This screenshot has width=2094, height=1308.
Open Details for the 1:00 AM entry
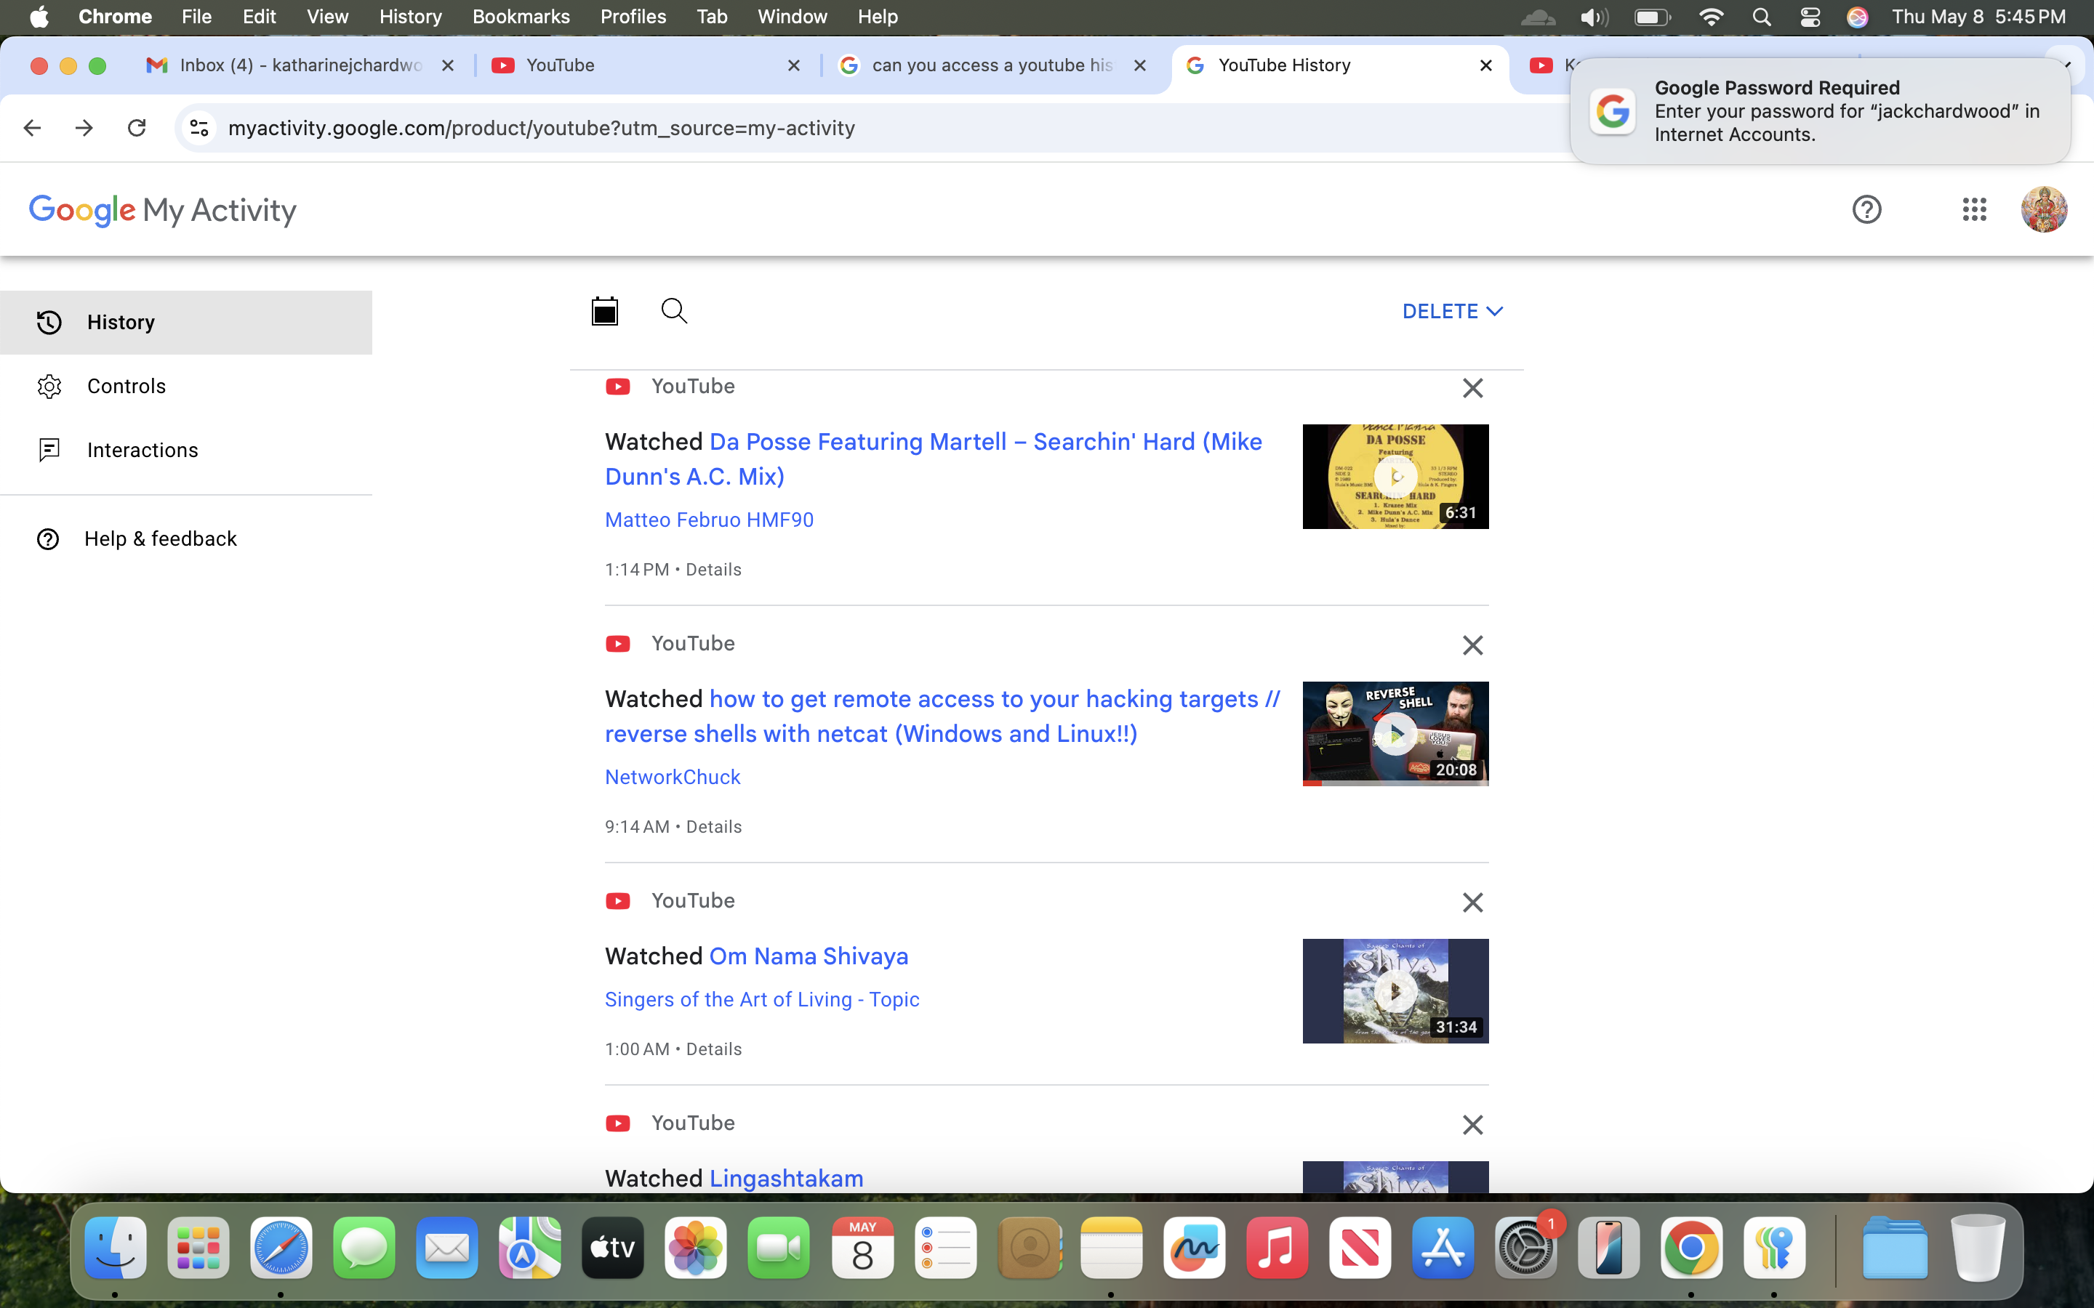[x=713, y=1049]
